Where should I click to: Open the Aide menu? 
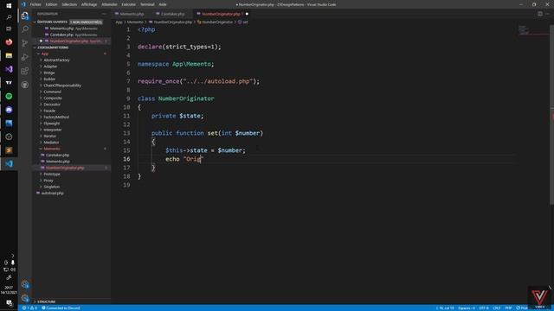(163, 4)
